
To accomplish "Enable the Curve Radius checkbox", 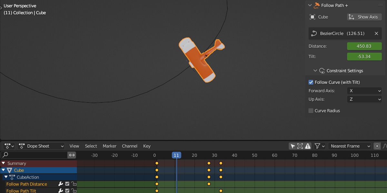I will point(311,111).
